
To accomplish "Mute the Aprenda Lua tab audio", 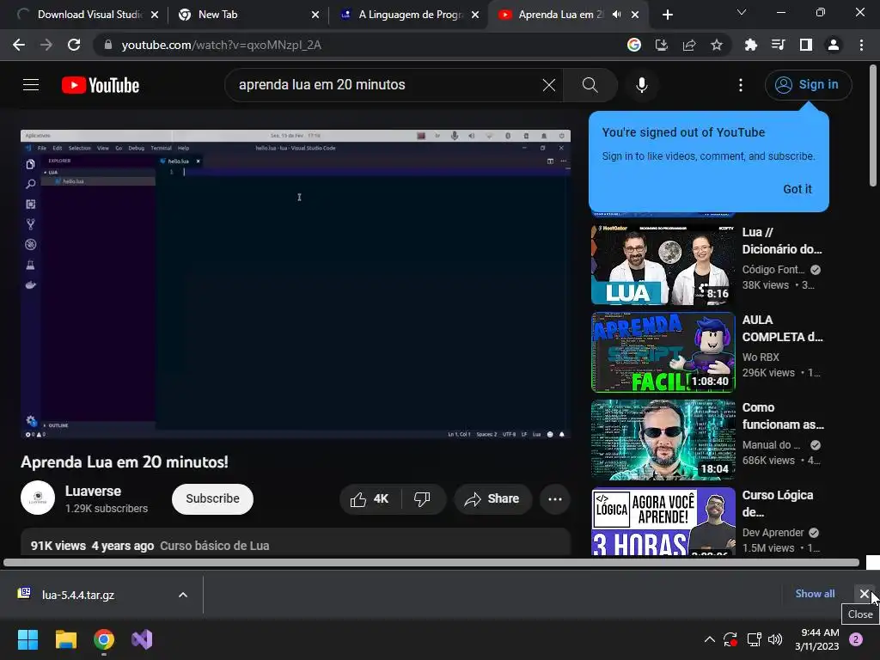I will click(616, 15).
